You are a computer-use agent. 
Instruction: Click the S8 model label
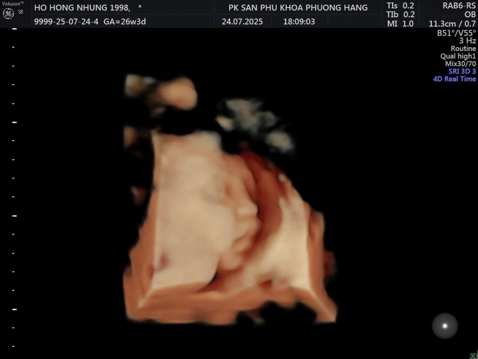(x=21, y=12)
